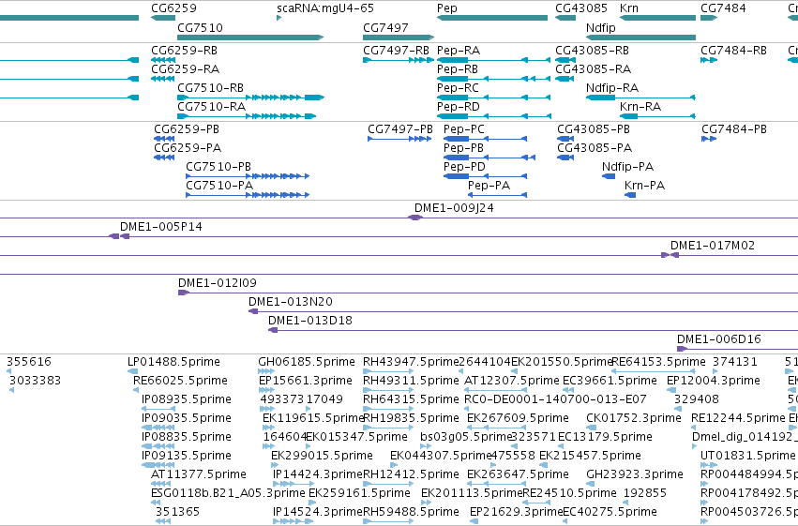Open the CG43085 gene label
798x526 pixels.
coord(581,8)
